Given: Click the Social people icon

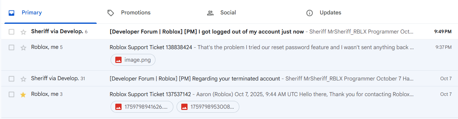Looking at the screenshot, I should tap(210, 13).
